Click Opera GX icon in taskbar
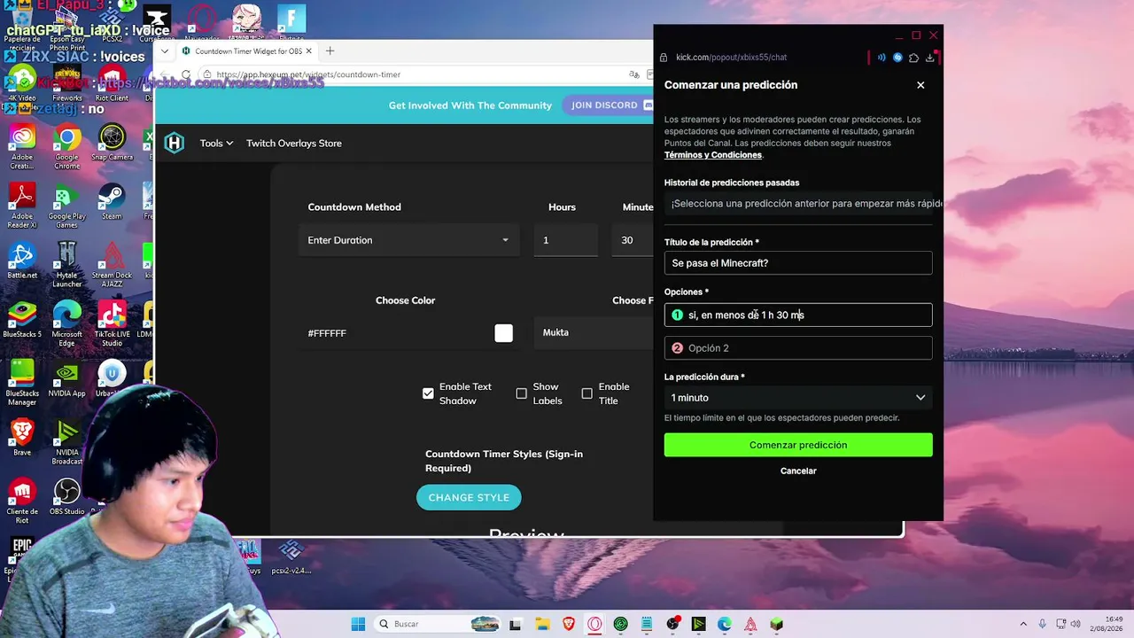Image resolution: width=1134 pixels, height=638 pixels. (x=594, y=624)
